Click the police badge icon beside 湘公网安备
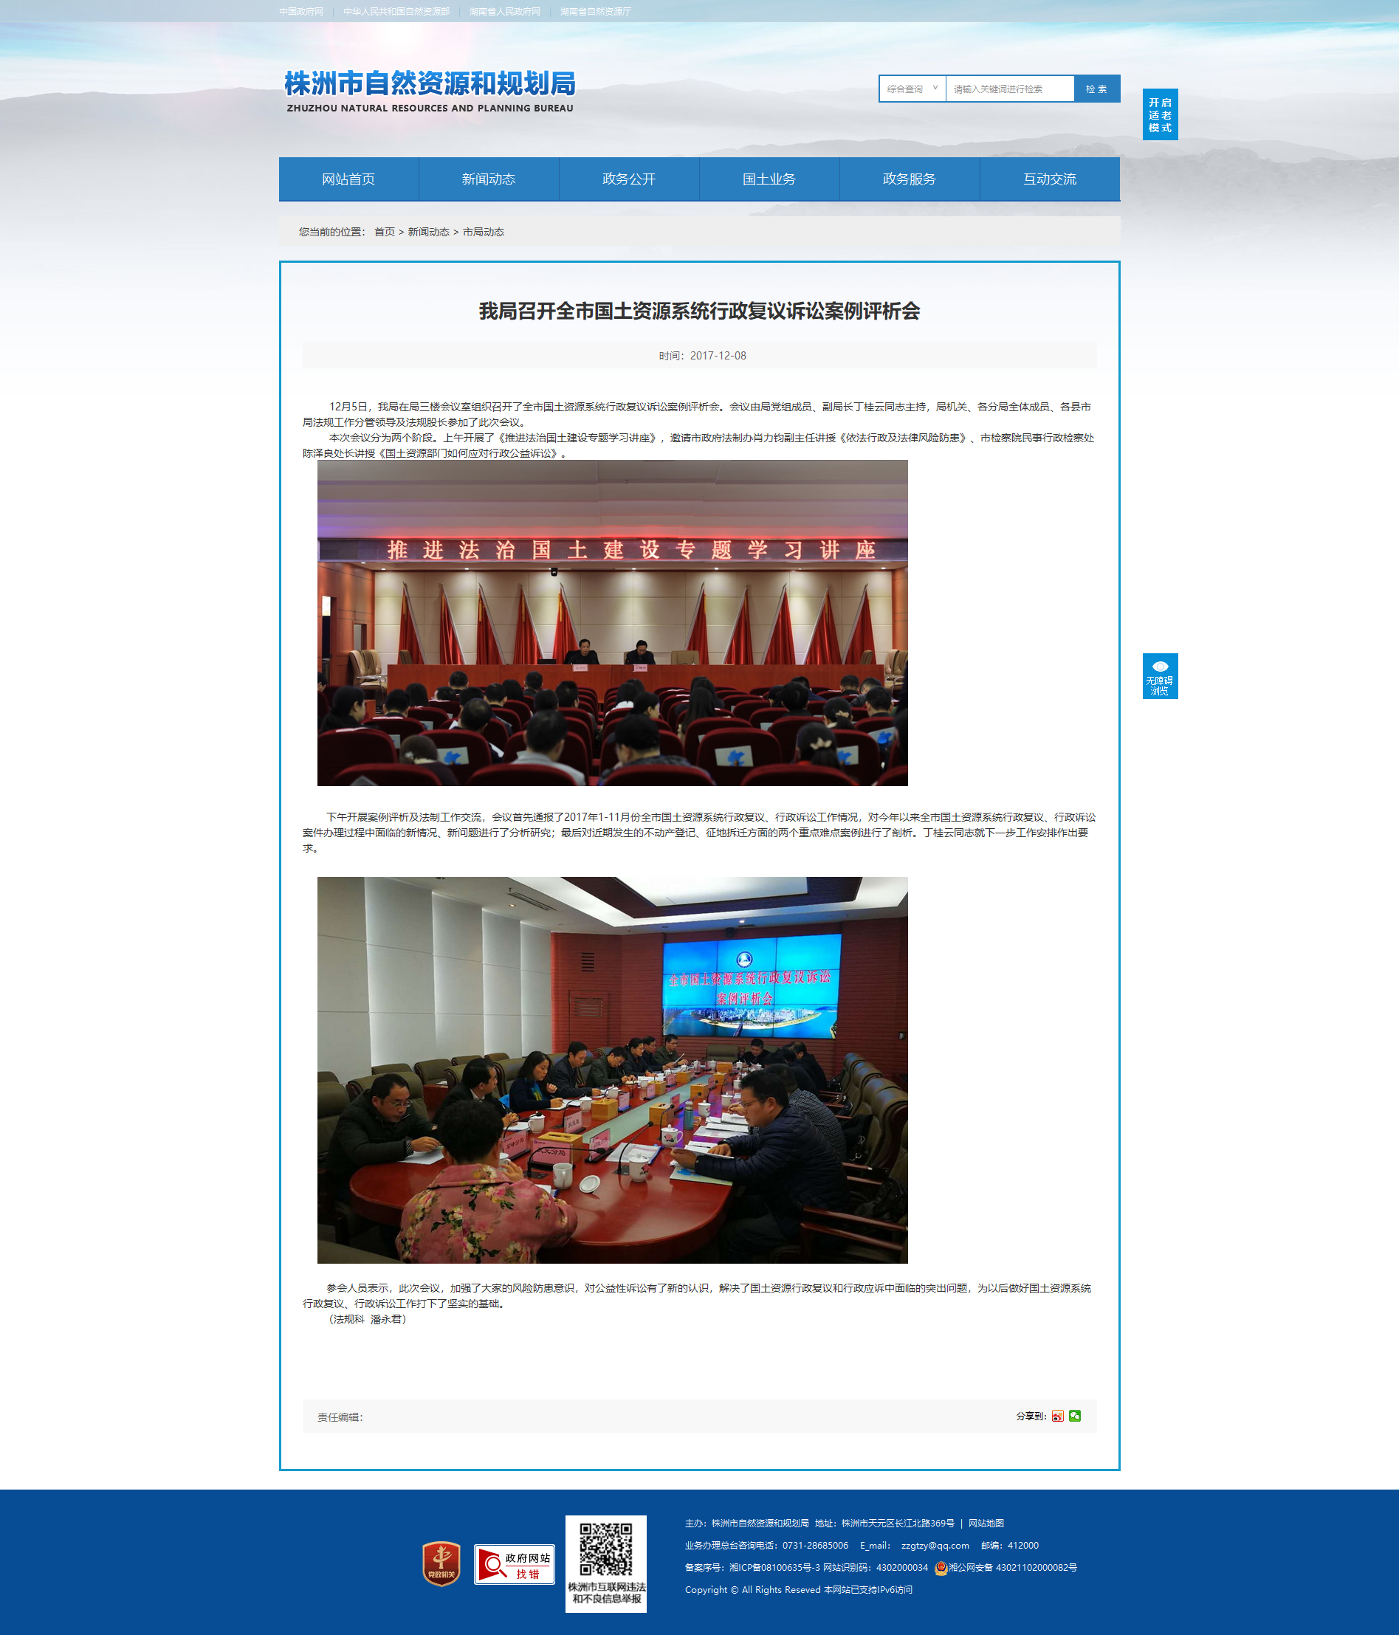This screenshot has width=1399, height=1635. coord(941,1568)
